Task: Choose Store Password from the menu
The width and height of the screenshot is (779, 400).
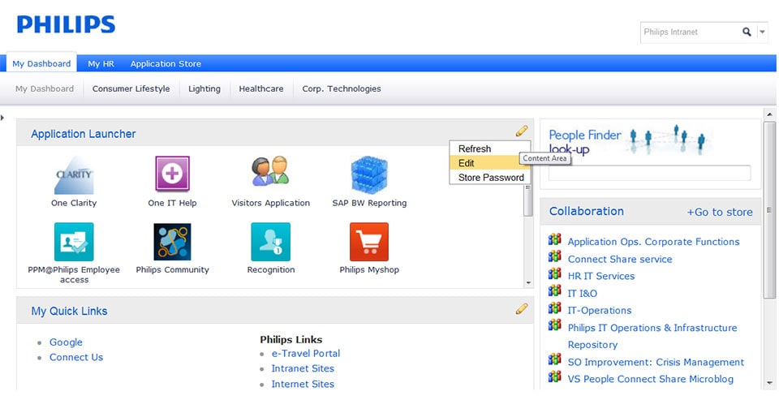Action: pyautogui.click(x=490, y=178)
